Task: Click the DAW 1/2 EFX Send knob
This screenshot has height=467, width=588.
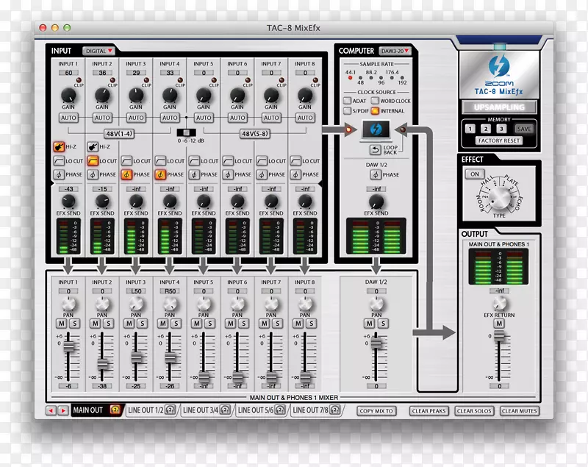Action: (x=376, y=202)
